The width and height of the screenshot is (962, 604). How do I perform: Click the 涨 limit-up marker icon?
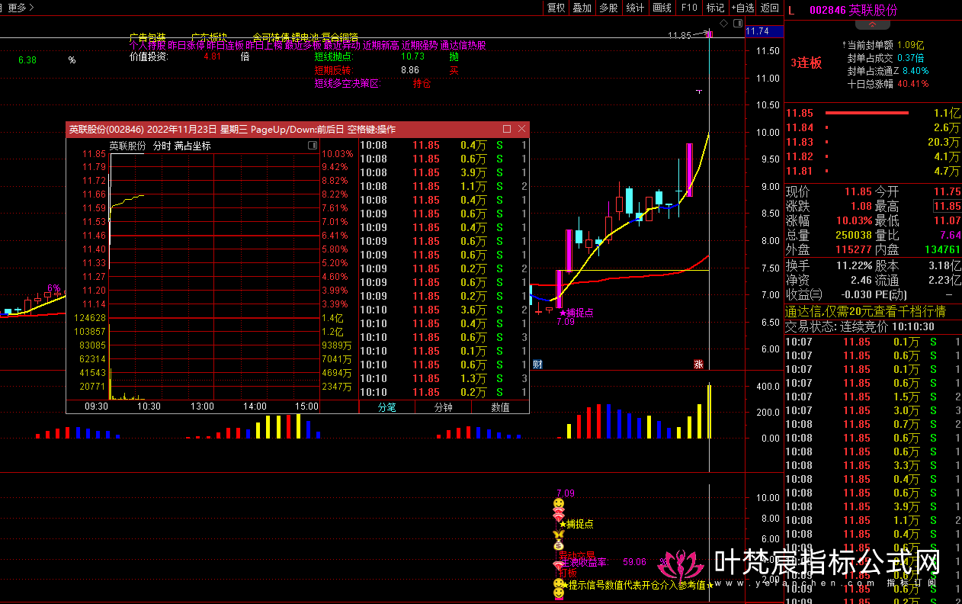(697, 364)
